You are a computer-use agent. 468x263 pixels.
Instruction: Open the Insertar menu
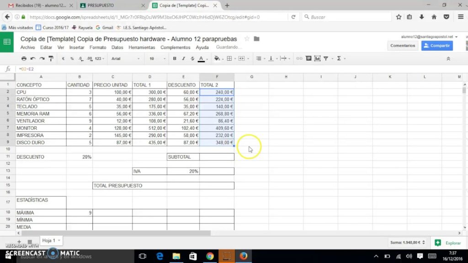tap(77, 47)
